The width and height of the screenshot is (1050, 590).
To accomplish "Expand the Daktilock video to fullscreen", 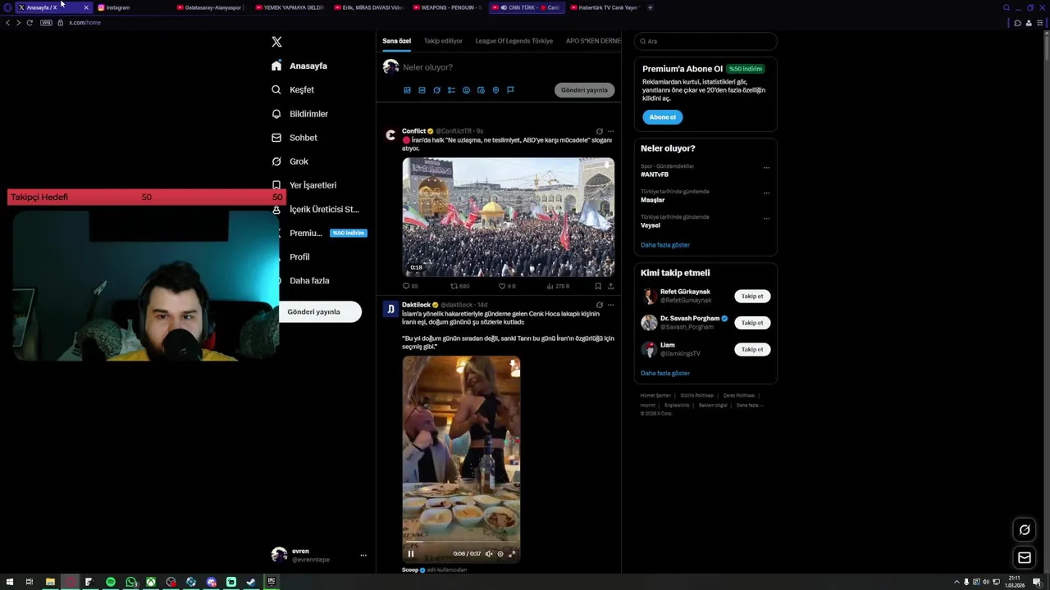I will click(512, 554).
